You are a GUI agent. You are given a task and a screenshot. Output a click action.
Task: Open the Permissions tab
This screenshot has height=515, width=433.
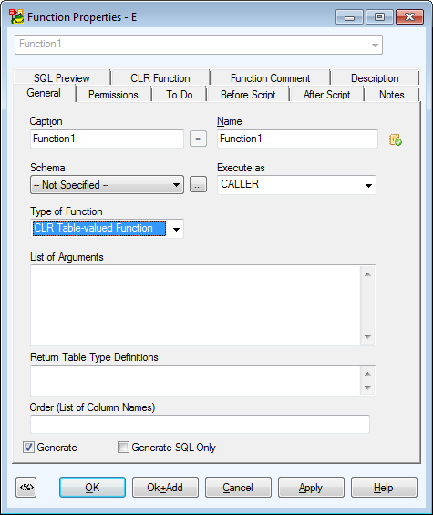coord(113,95)
